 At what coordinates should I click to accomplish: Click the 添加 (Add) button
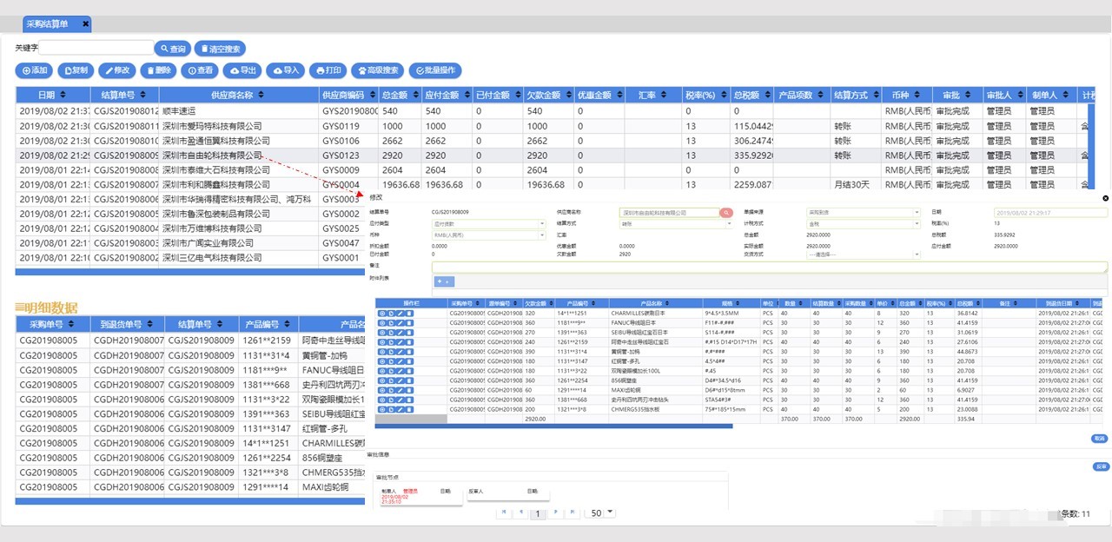click(x=35, y=70)
